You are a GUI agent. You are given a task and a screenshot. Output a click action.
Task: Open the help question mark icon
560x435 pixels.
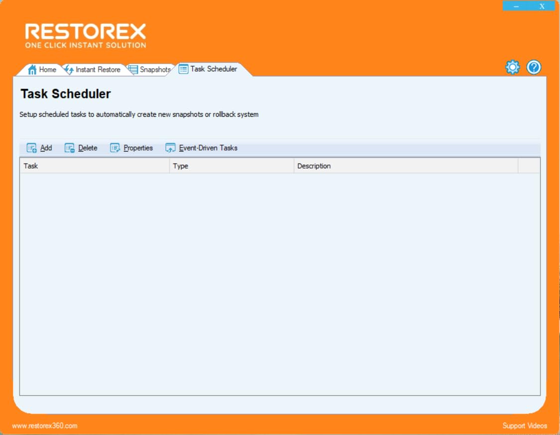click(x=534, y=68)
